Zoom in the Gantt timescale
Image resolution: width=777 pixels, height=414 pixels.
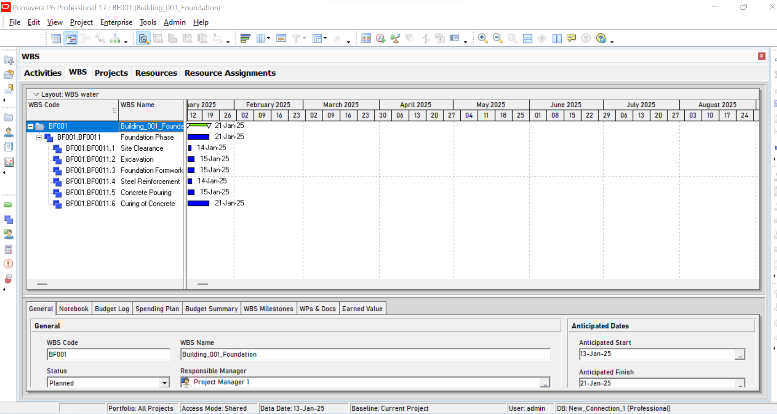pyautogui.click(x=483, y=38)
